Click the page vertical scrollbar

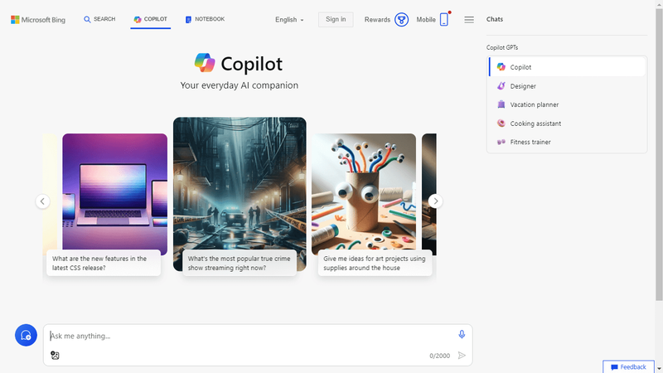(659, 154)
